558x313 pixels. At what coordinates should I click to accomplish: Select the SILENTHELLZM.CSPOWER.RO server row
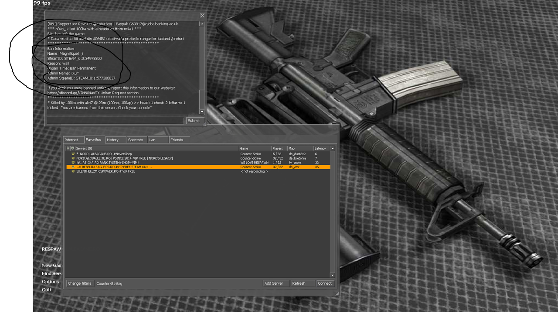click(198, 171)
